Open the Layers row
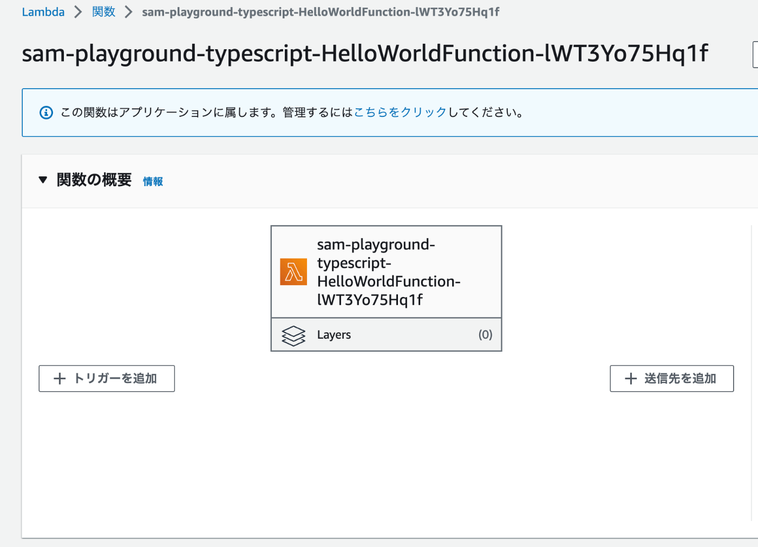The width and height of the screenshot is (758, 547). point(386,335)
